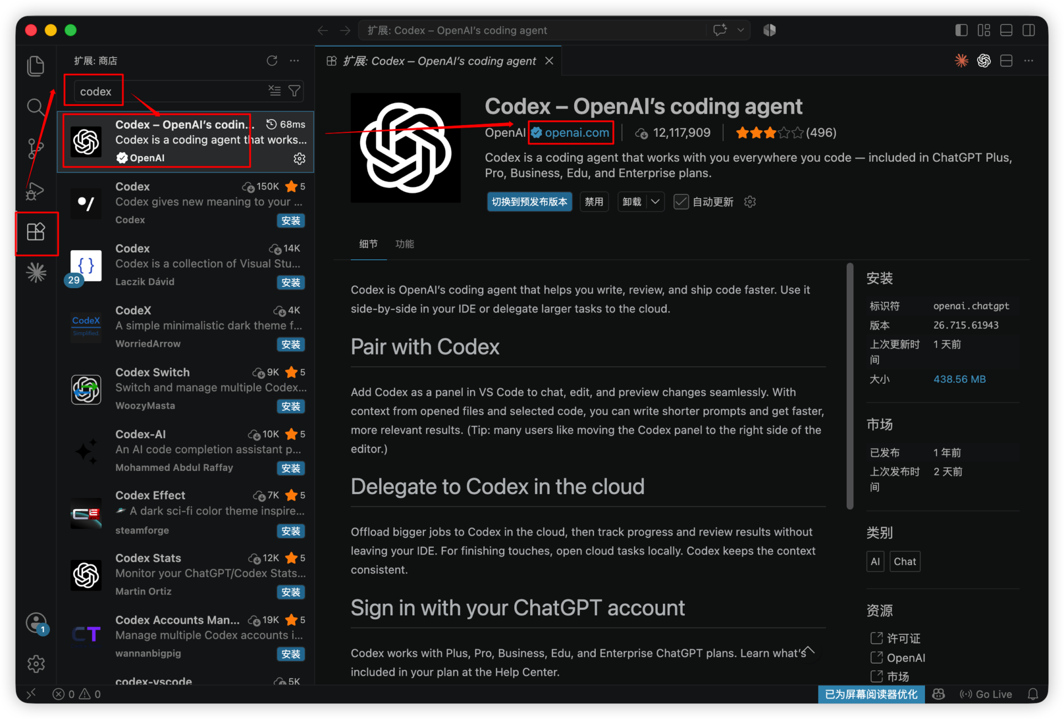Close the Codex extension tab
1064x719 pixels.
549,60
